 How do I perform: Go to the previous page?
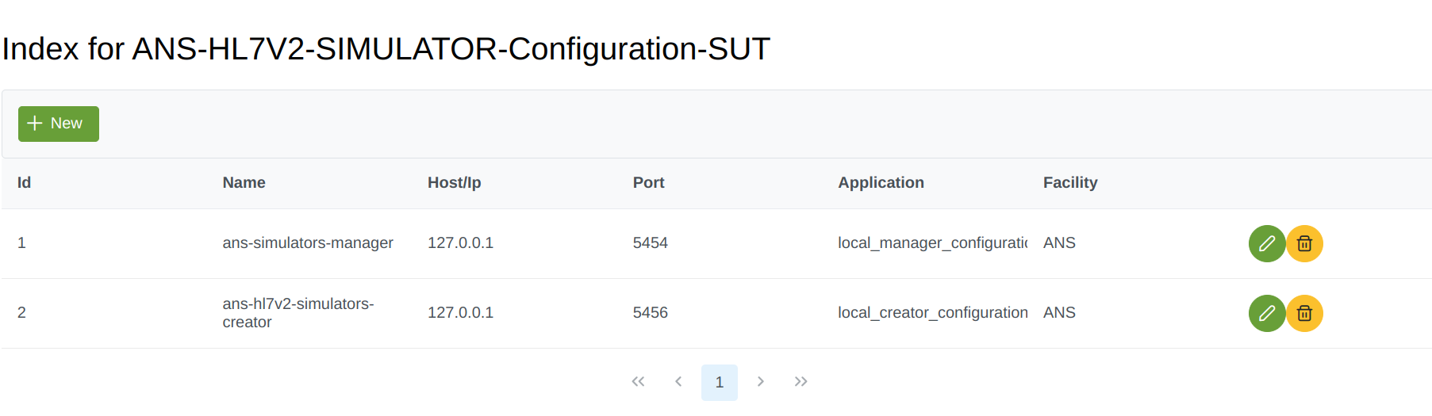coord(678,382)
